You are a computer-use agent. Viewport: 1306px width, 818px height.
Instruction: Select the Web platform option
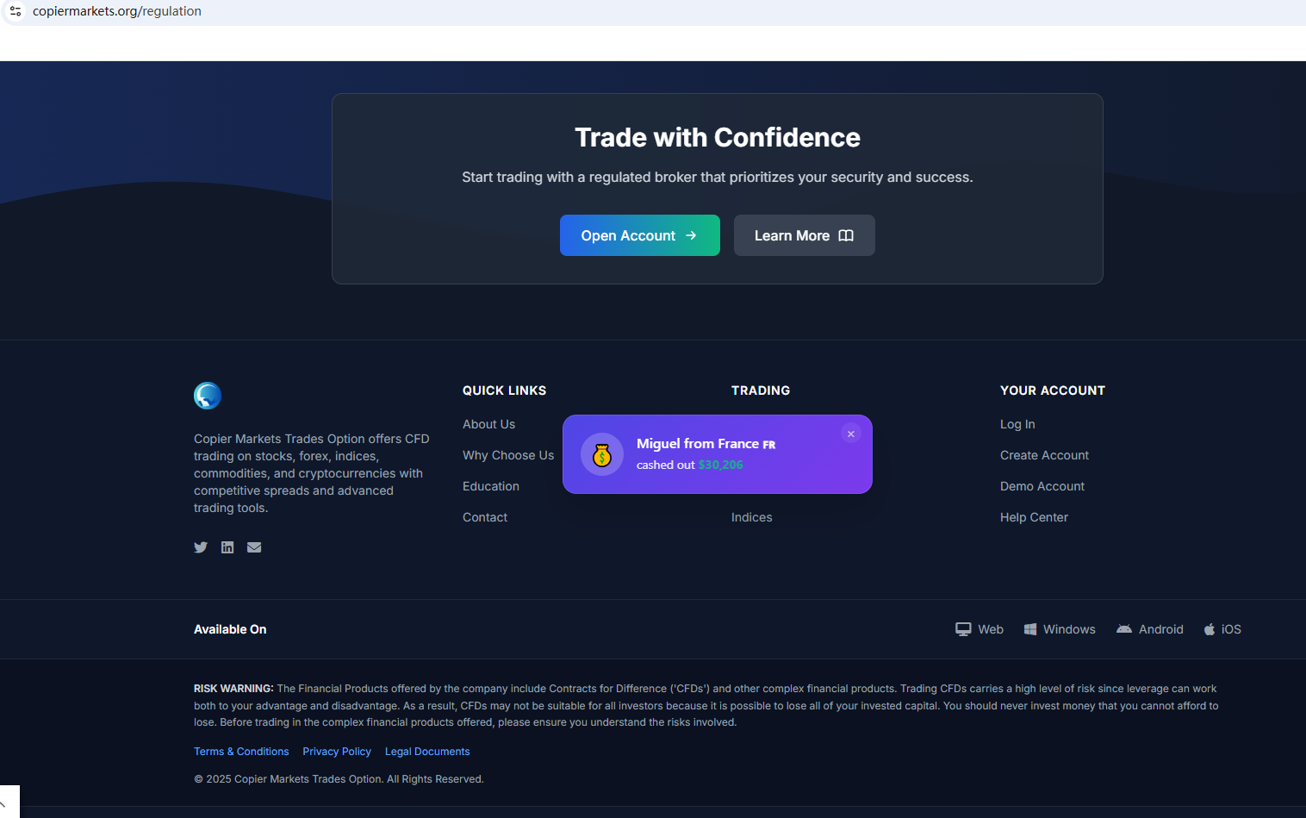pyautogui.click(x=979, y=629)
